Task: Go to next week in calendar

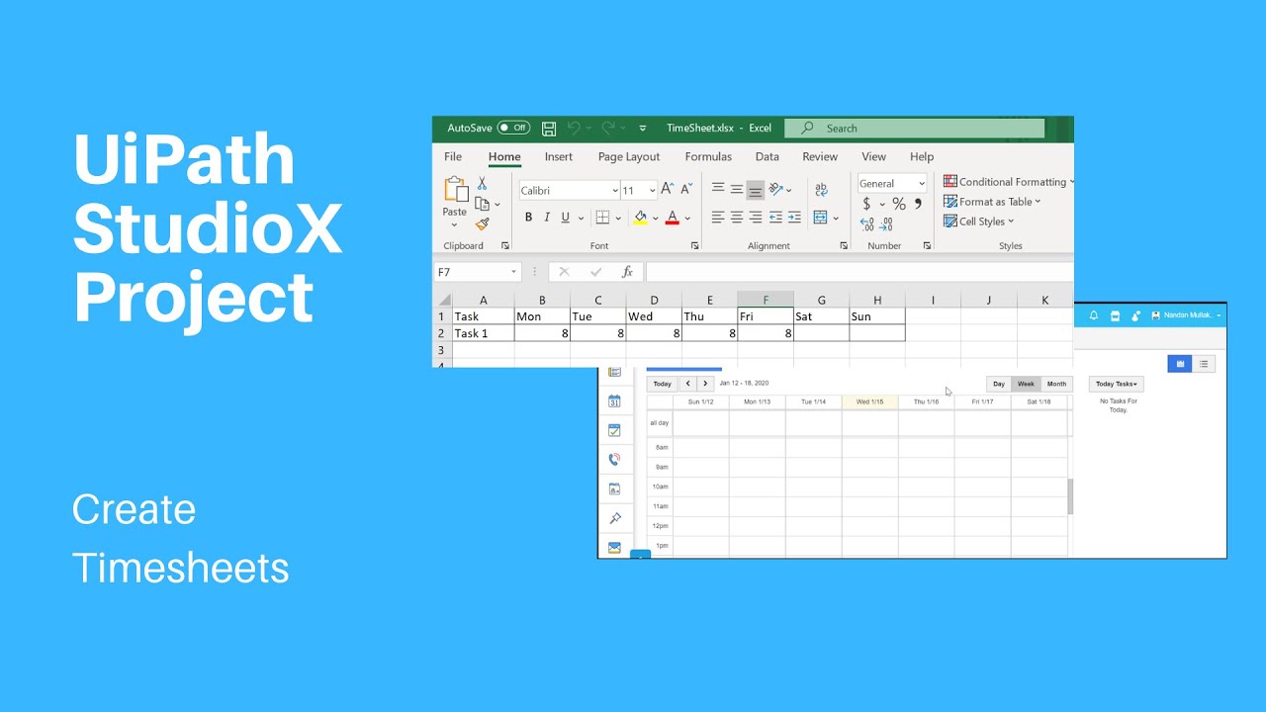Action: [x=704, y=384]
